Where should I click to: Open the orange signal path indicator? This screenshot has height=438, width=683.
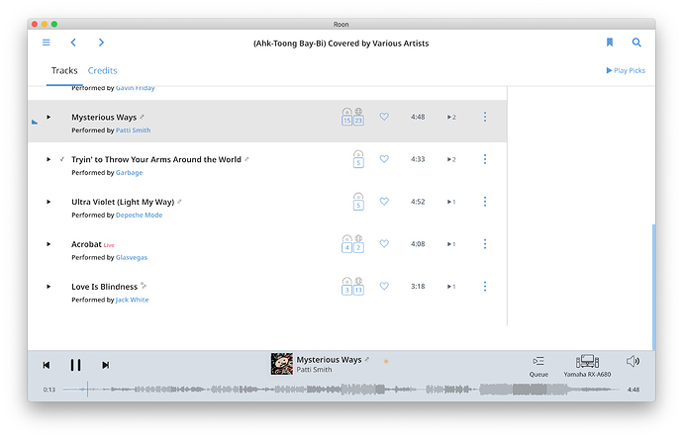pos(386,361)
